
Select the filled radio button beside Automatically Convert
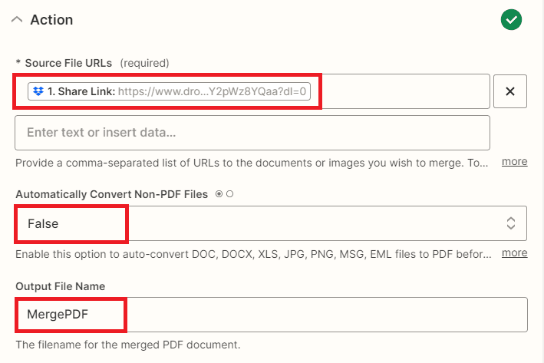219,194
